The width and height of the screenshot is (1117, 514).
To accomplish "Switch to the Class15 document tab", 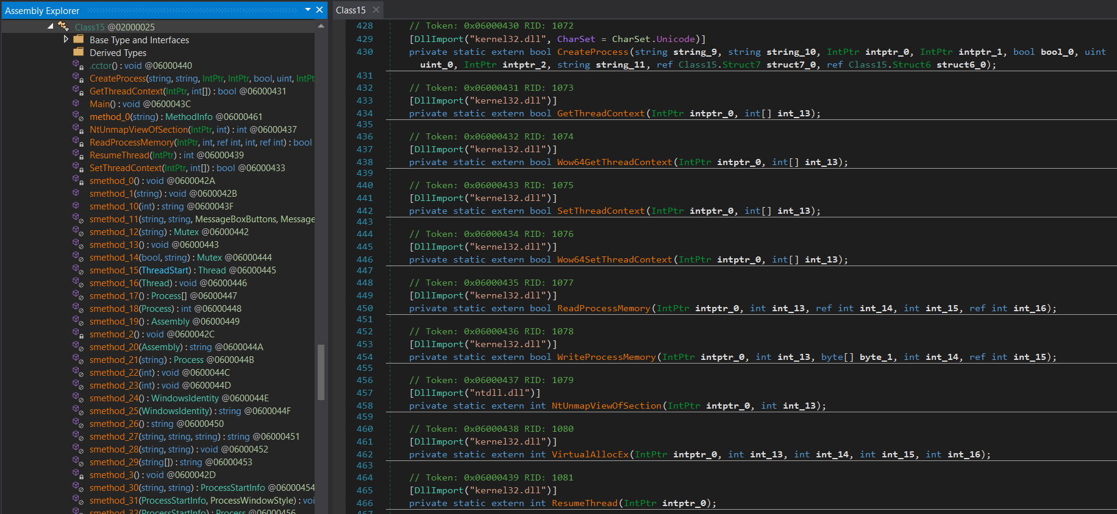I will (x=351, y=10).
